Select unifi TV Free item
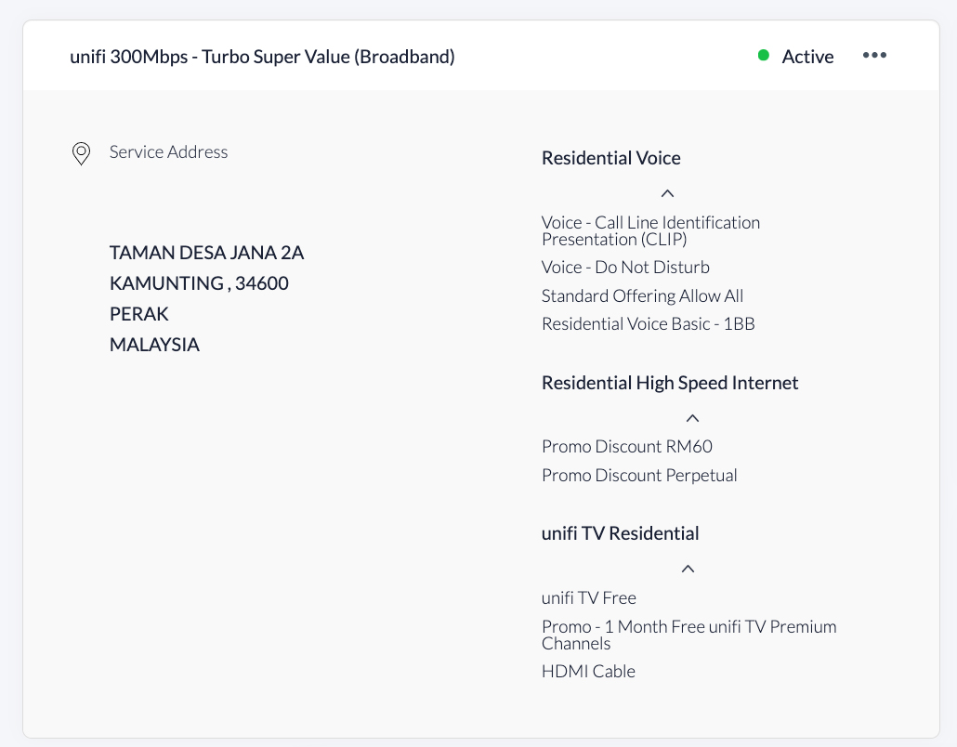The height and width of the screenshot is (747, 957). click(x=588, y=598)
